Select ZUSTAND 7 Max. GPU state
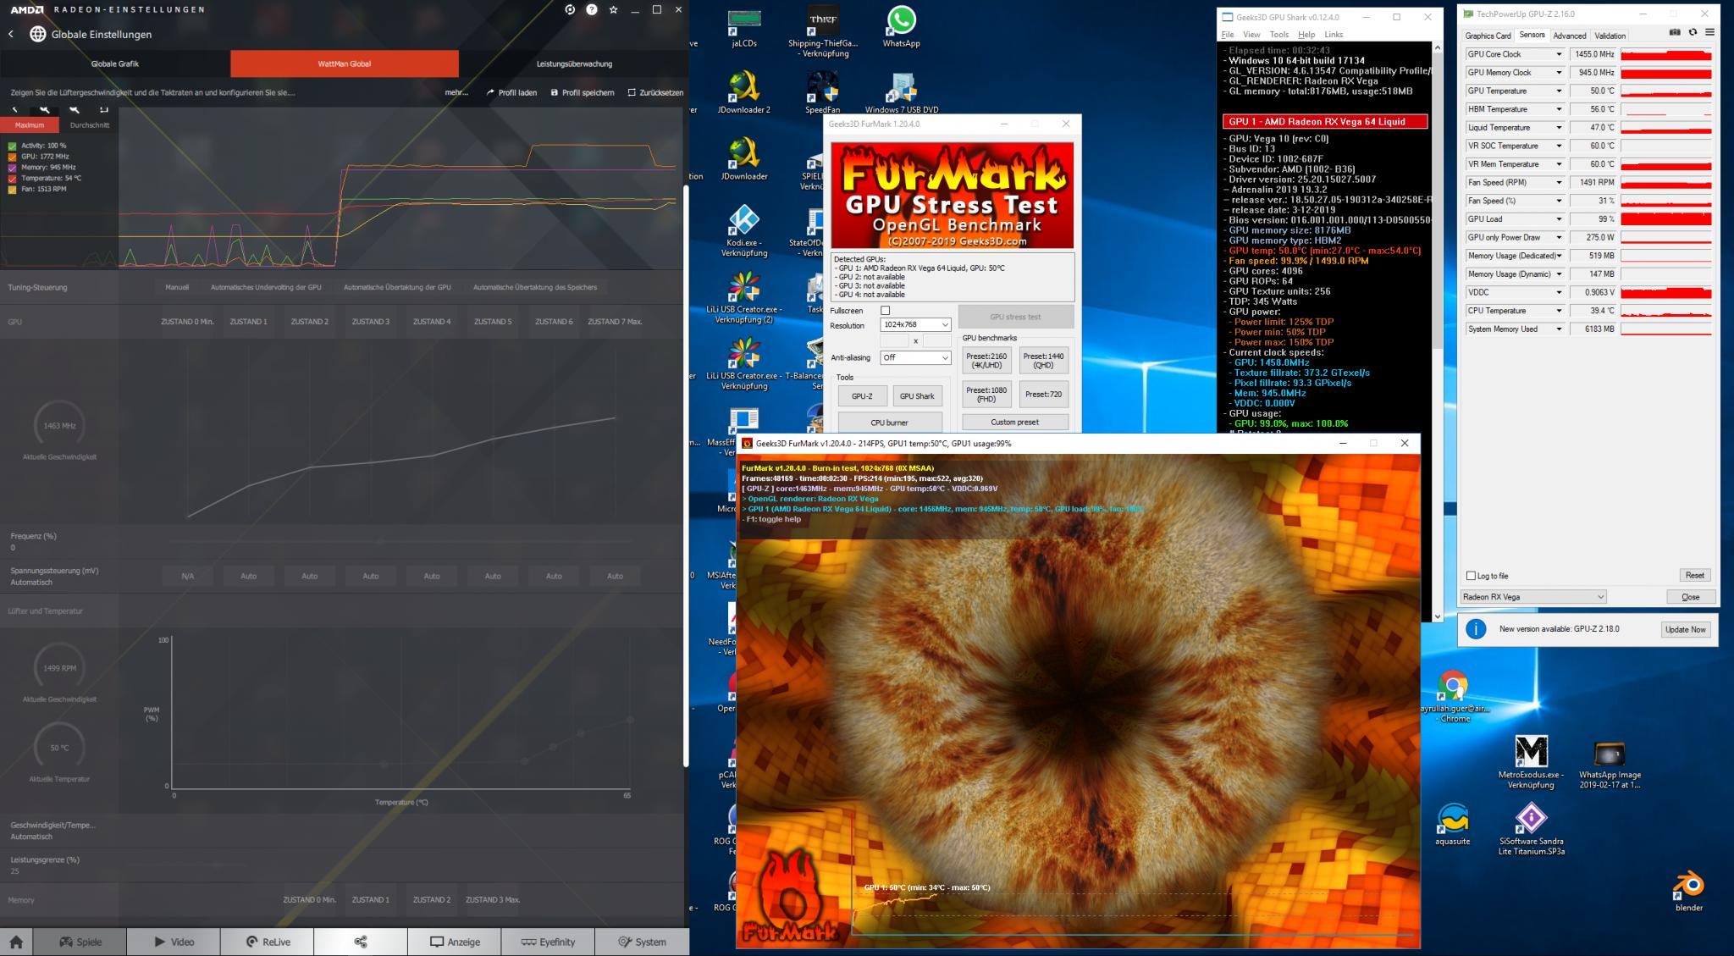 pos(615,322)
